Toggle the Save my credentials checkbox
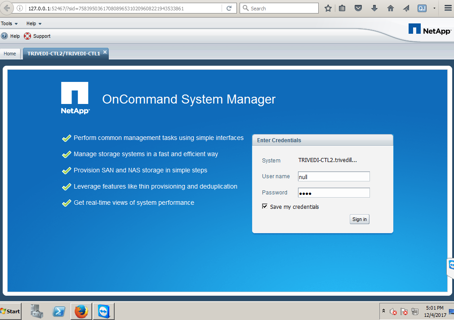Image resolution: width=454 pixels, height=320 pixels. 265,207
